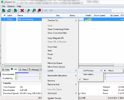This screenshot has height=100, width=124.
Task: Select the Billy Van Dubstep torrent name
Action: click(26, 19)
